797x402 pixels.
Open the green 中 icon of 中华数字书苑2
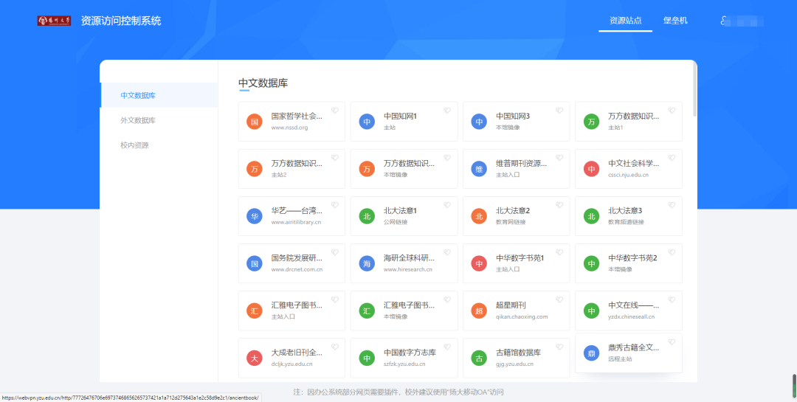tap(591, 263)
